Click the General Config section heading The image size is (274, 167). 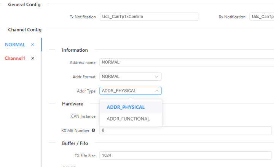[24, 5]
